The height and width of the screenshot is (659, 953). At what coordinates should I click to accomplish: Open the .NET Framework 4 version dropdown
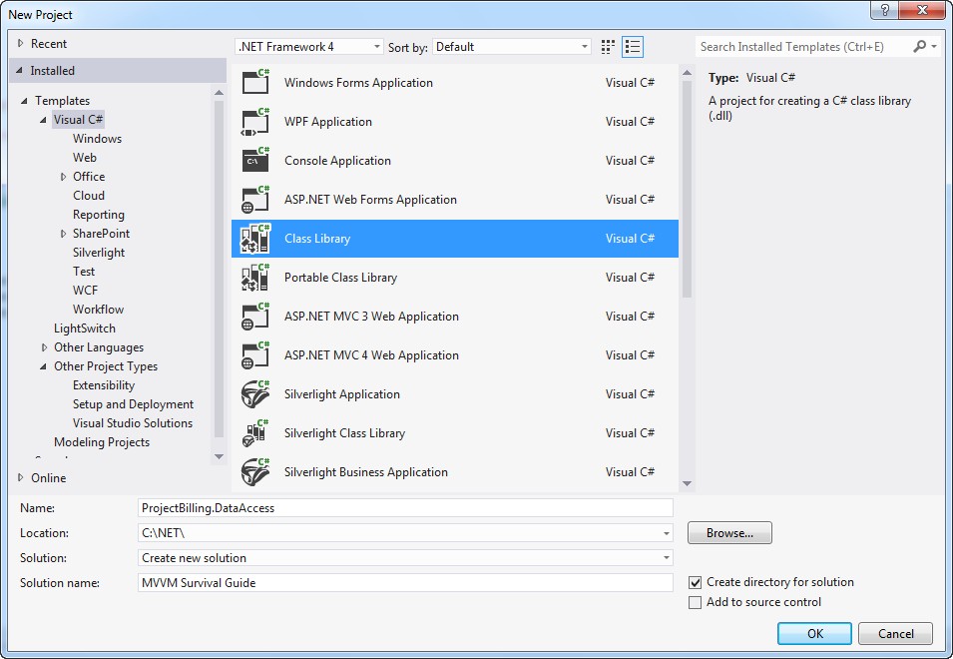309,47
